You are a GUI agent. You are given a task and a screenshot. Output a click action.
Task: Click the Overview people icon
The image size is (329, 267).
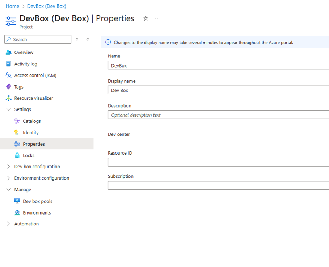coord(9,52)
